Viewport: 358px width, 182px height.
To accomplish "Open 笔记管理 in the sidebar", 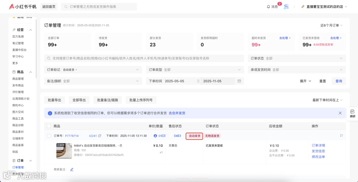I will pyautogui.click(x=18, y=43).
